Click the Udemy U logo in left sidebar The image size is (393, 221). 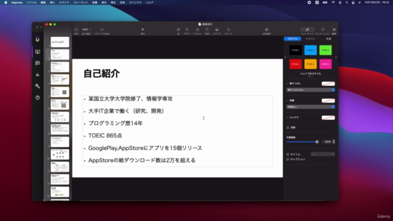tap(37, 39)
